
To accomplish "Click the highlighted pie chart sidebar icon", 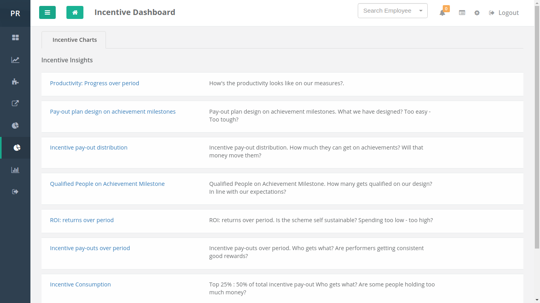I will 17,148.
